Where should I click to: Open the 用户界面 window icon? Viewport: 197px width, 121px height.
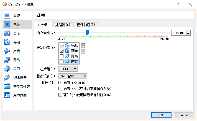(x=7, y=95)
